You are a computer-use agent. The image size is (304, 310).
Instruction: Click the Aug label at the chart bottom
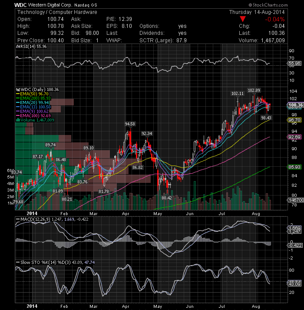tap(256, 307)
